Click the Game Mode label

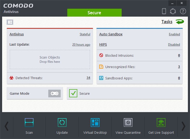point(20,93)
